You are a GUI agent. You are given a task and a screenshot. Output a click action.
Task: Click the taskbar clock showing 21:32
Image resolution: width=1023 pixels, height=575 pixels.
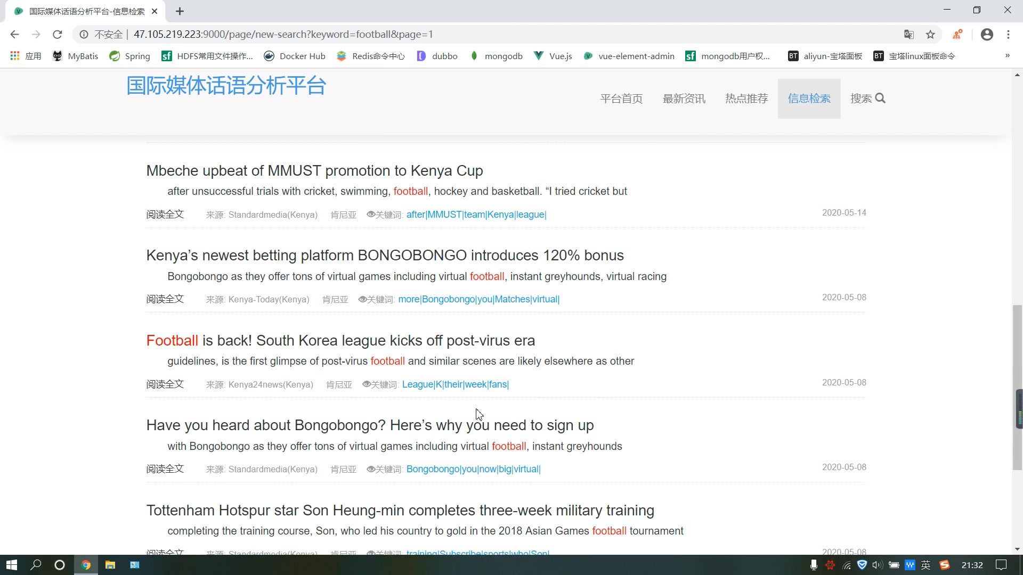coord(972,565)
